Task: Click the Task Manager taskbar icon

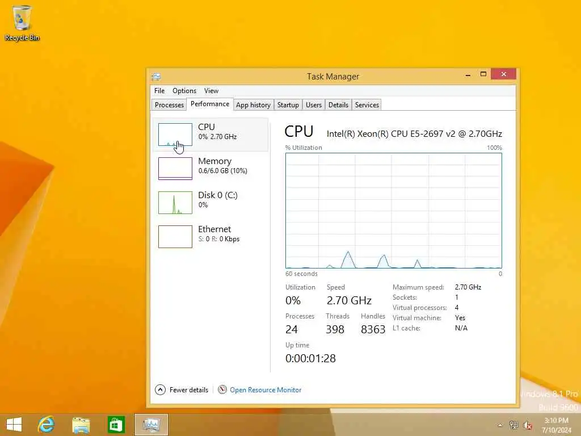Action: tap(151, 425)
